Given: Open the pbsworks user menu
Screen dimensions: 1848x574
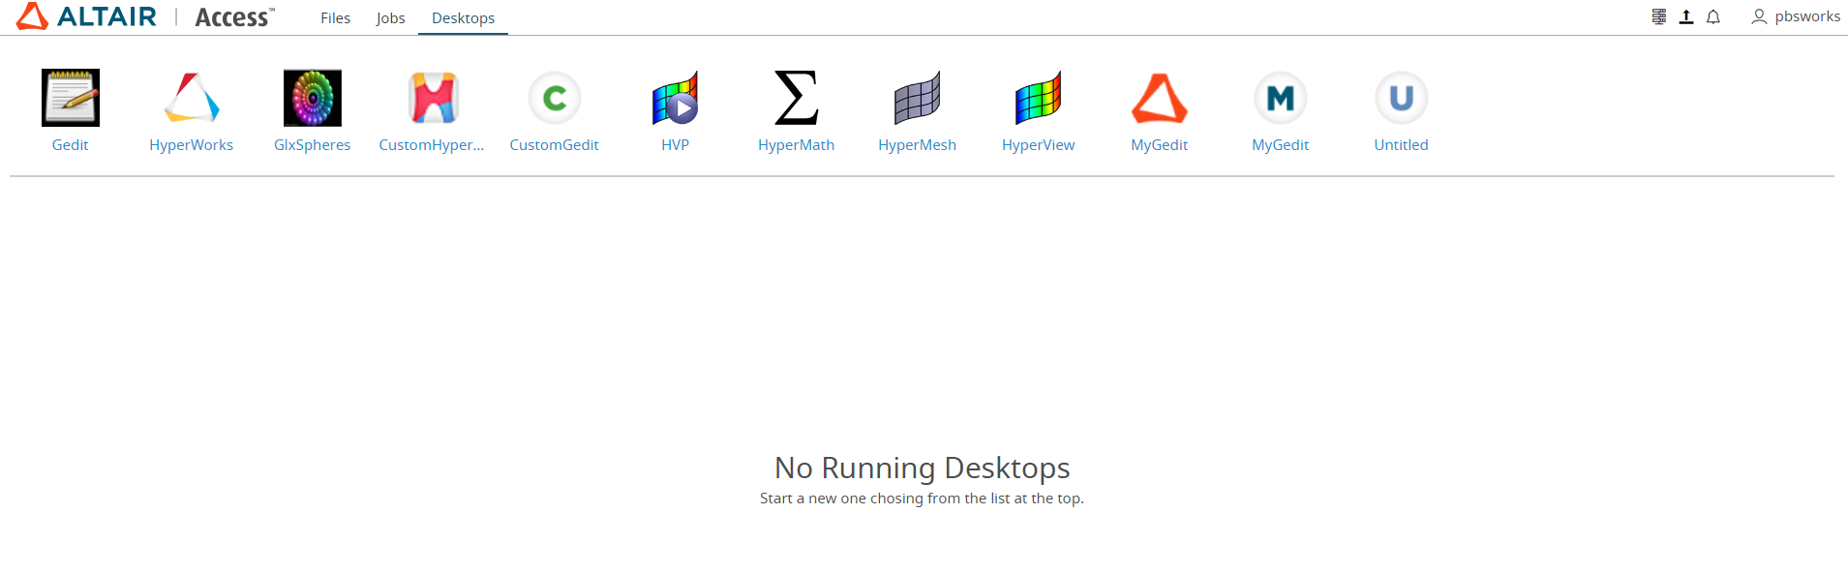Looking at the screenshot, I should 1796,16.
